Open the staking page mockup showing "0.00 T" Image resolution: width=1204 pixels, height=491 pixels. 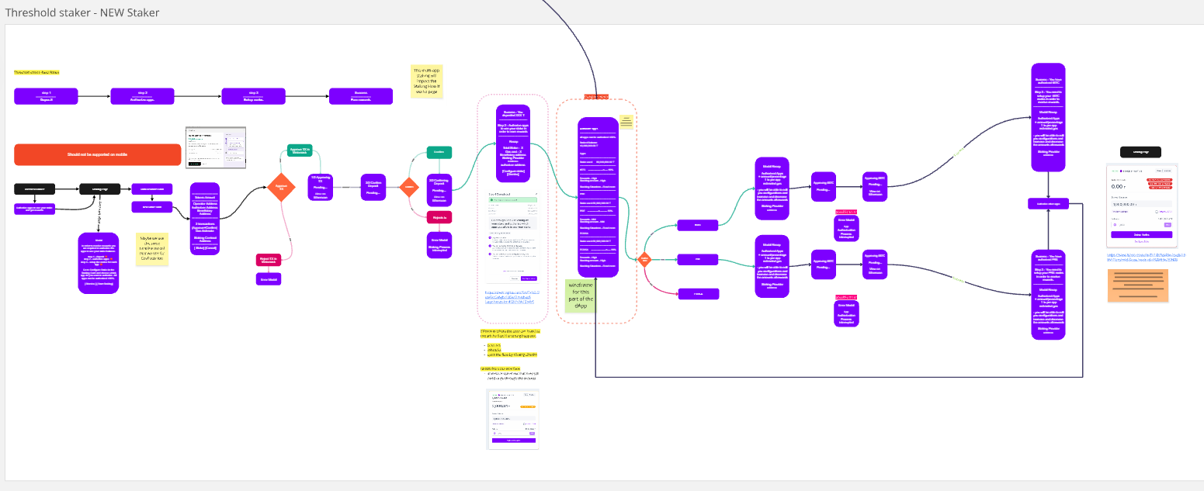point(1141,206)
